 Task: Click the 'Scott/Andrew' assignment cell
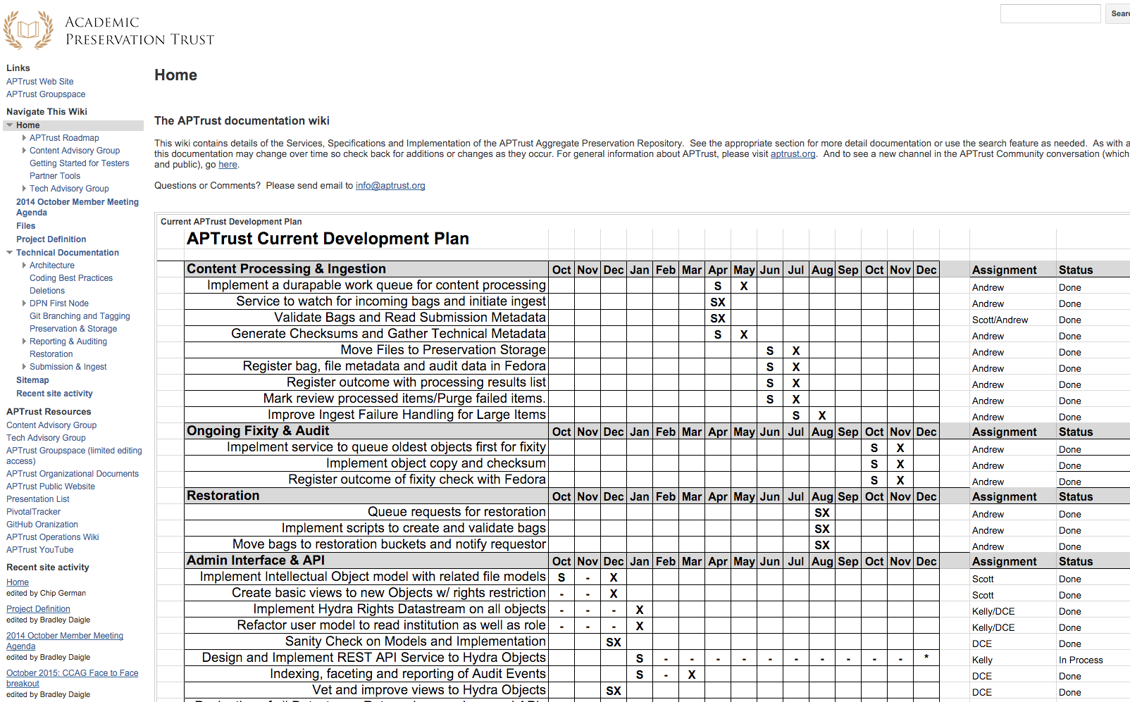(x=1000, y=320)
